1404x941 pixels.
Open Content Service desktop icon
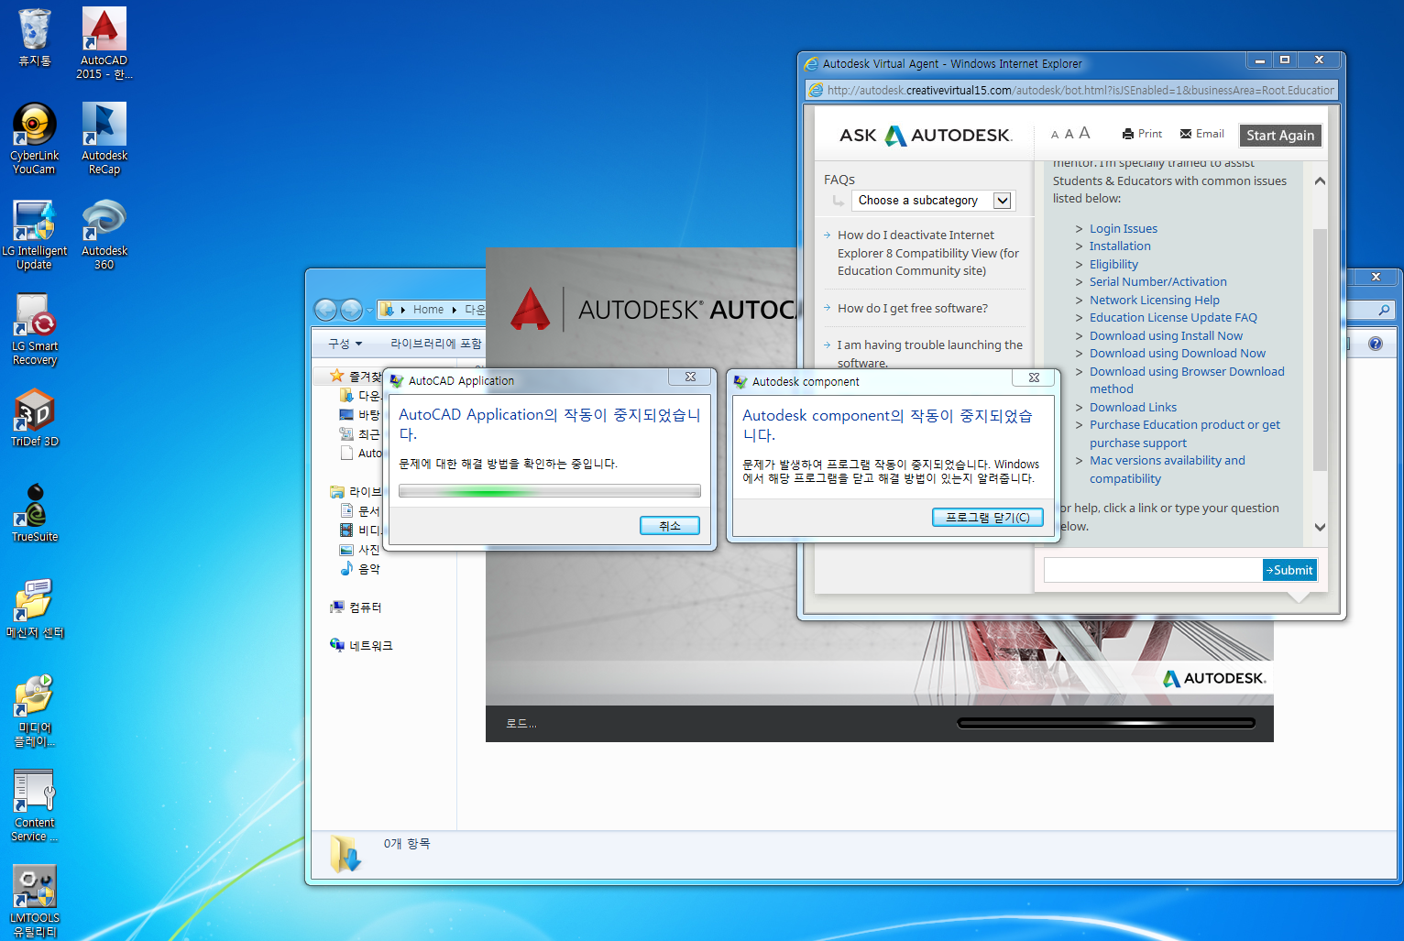(x=35, y=805)
